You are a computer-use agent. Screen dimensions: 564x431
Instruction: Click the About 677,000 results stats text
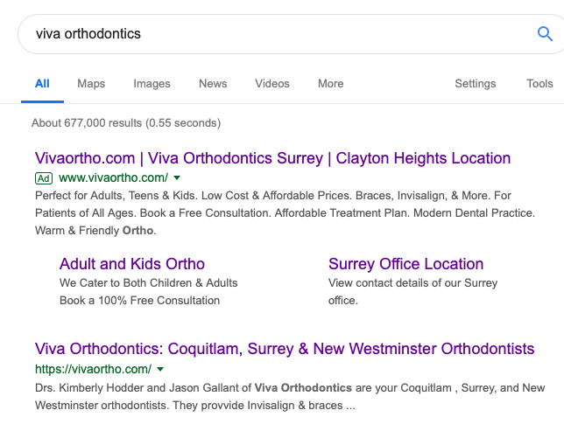pos(126,123)
